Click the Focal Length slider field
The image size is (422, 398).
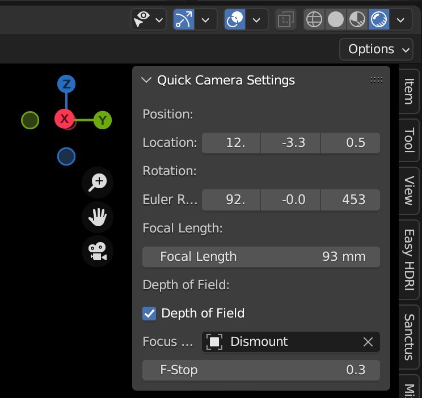coord(261,257)
